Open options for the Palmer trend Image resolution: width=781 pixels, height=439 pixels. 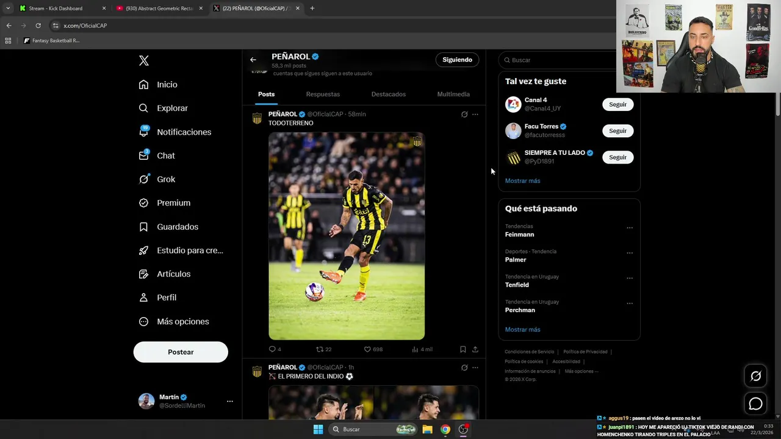pyautogui.click(x=630, y=253)
